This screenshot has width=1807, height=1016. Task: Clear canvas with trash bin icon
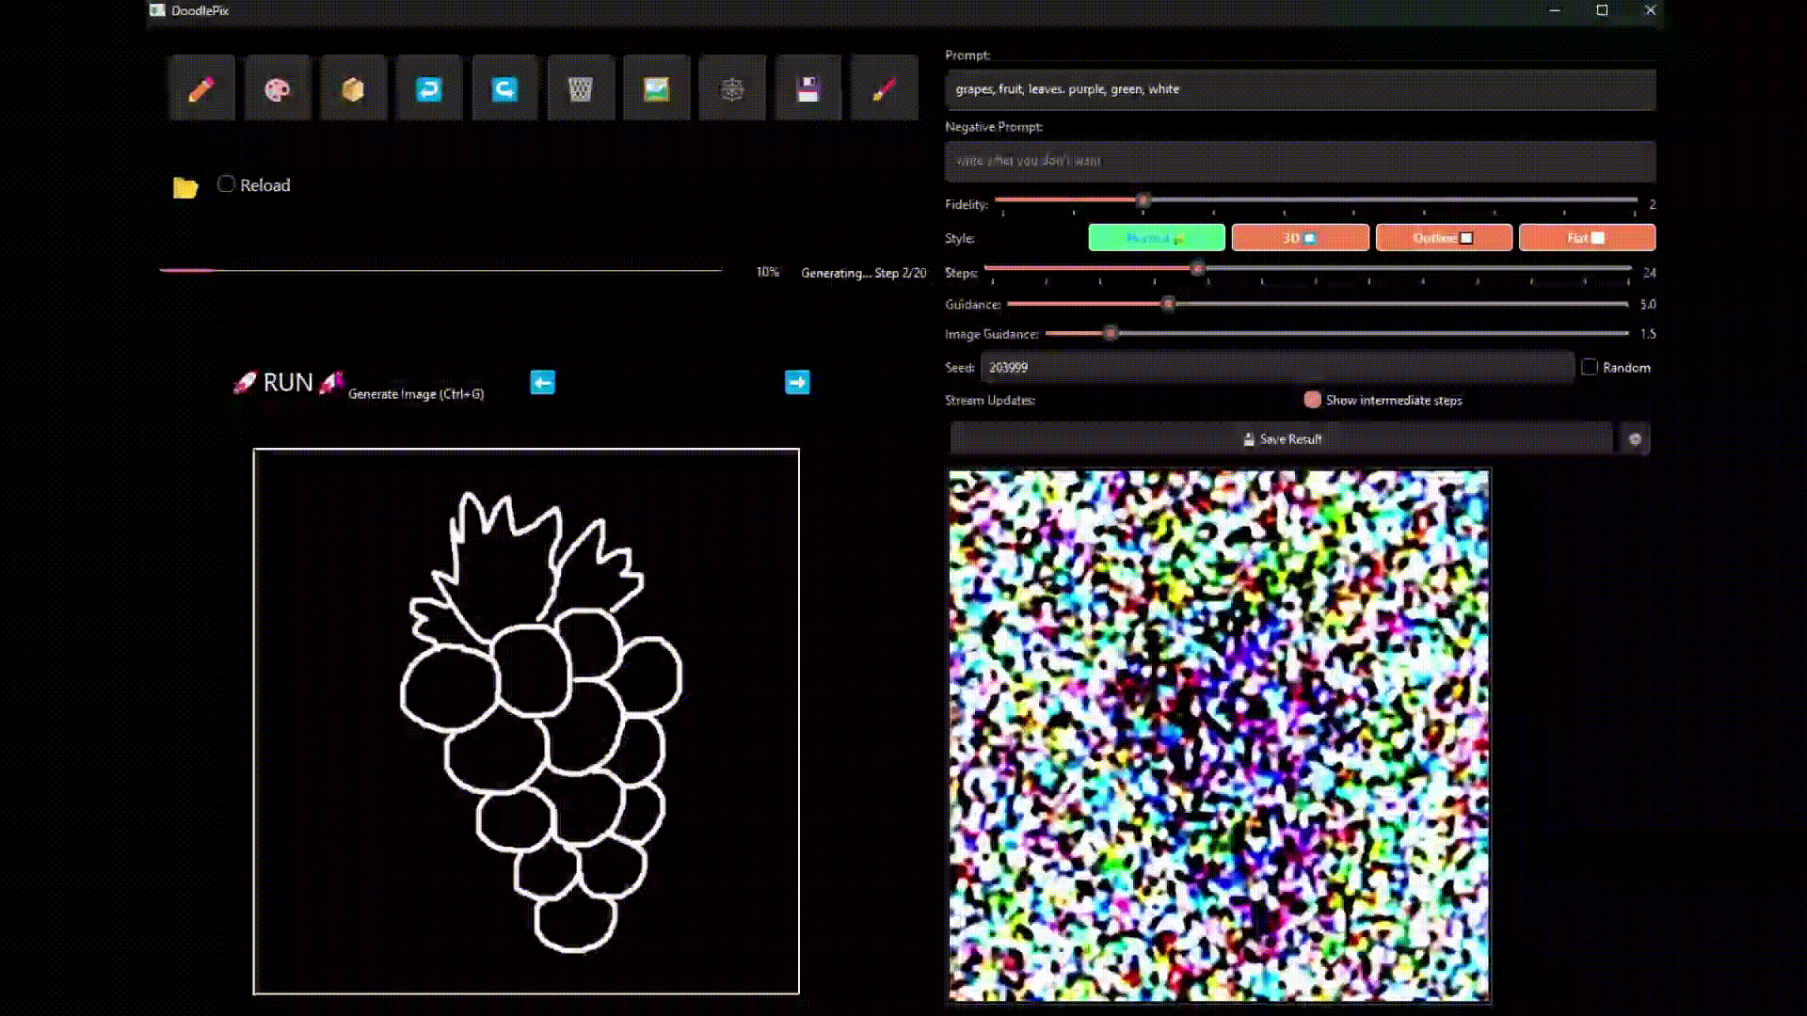(581, 88)
